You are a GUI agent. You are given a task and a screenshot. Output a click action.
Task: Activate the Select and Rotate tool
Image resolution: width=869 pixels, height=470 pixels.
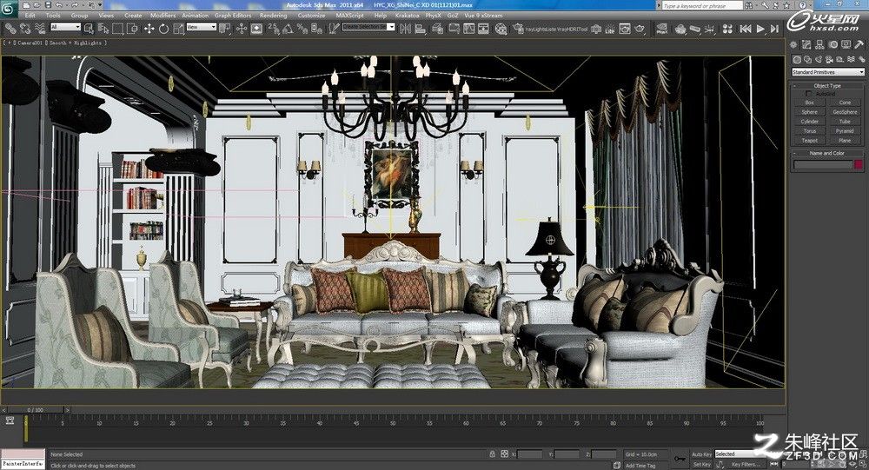click(163, 29)
